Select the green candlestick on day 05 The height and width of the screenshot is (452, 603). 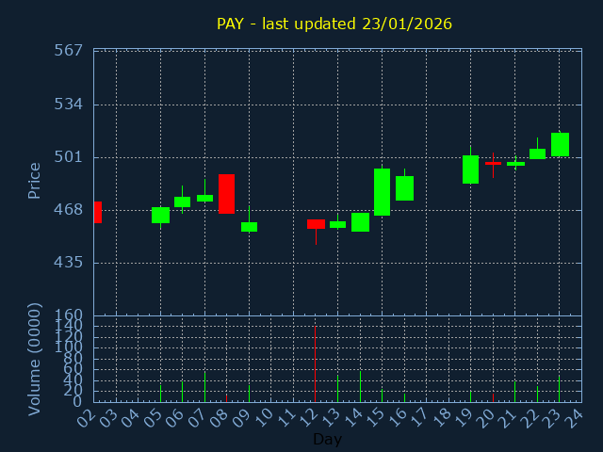[160, 215]
